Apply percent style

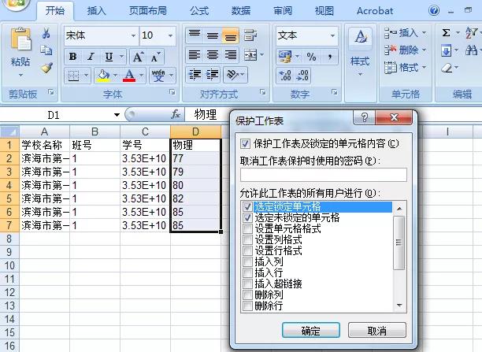pyautogui.click(x=311, y=57)
